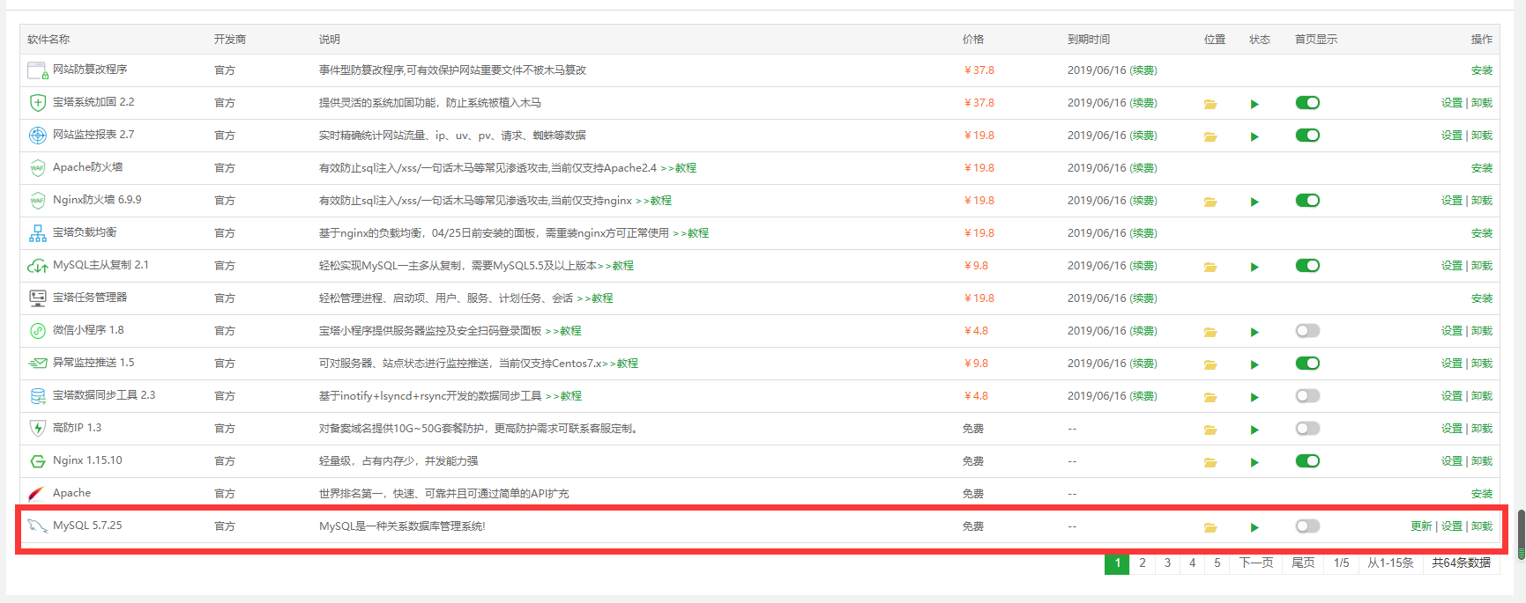The width and height of the screenshot is (1526, 603).
Task: Click 更新 link for MySQL 5.7.25
Action: point(1421,526)
